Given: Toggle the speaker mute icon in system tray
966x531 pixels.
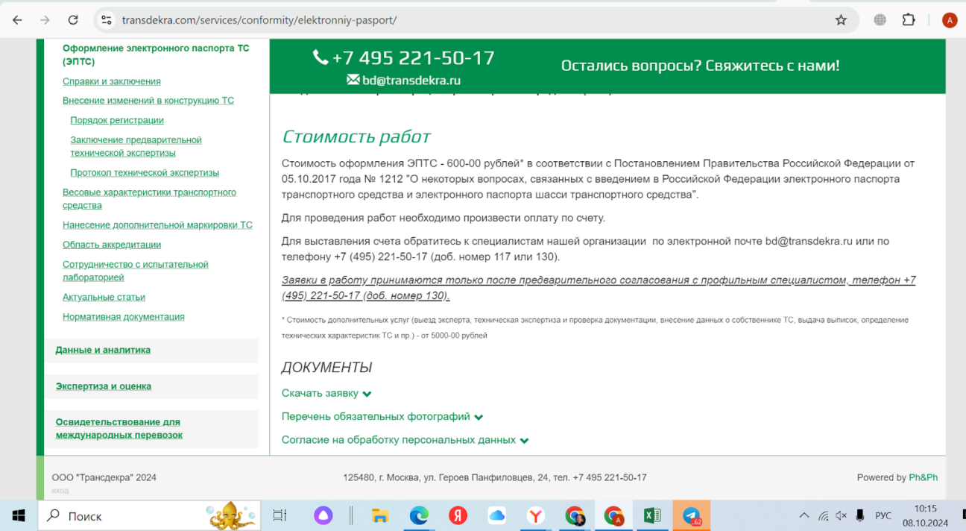Looking at the screenshot, I should click(842, 515).
